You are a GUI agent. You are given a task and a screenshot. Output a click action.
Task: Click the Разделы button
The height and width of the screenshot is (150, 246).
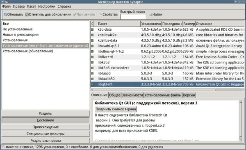tap(46, 114)
